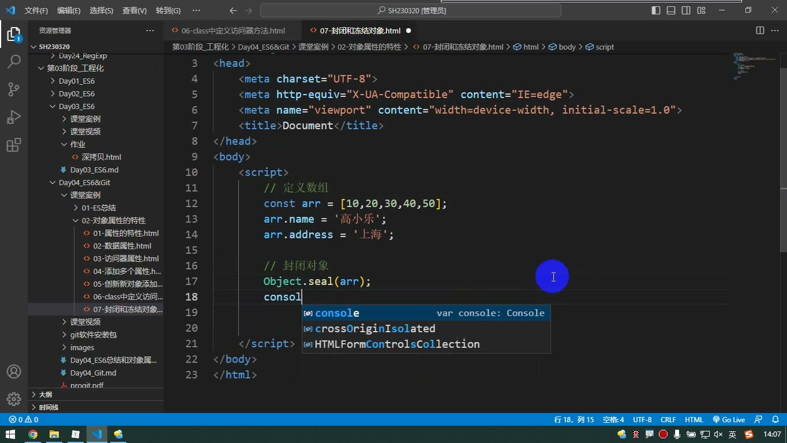Open editor more actions ellipsis
Image resolution: width=787 pixels, height=443 pixels.
[775, 31]
